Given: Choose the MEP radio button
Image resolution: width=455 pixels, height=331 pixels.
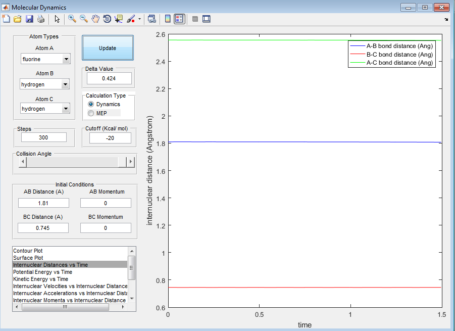Looking at the screenshot, I should pos(91,113).
